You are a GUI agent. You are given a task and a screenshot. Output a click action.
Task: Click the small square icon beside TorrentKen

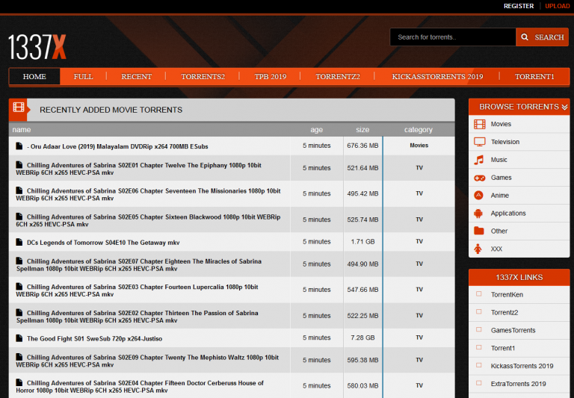tap(478, 294)
